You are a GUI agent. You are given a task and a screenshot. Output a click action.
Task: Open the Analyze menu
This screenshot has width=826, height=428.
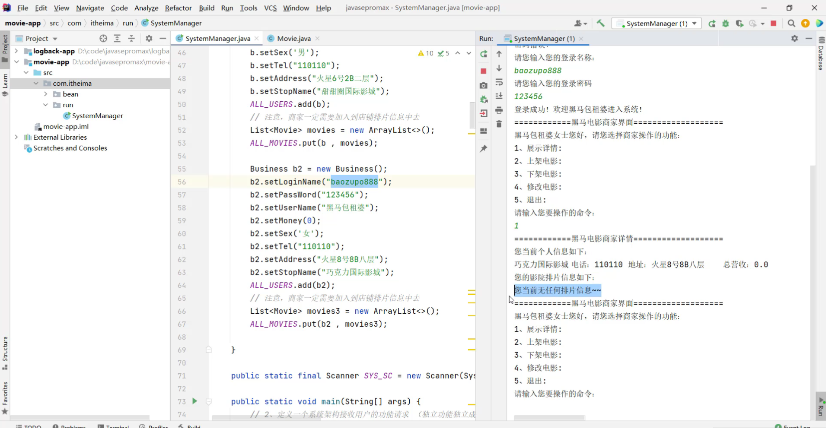point(146,8)
